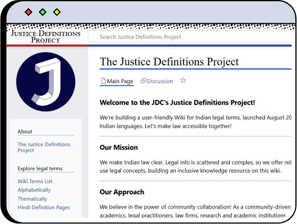Browse terms Alphabetically
The image size is (297, 224).
point(34,190)
